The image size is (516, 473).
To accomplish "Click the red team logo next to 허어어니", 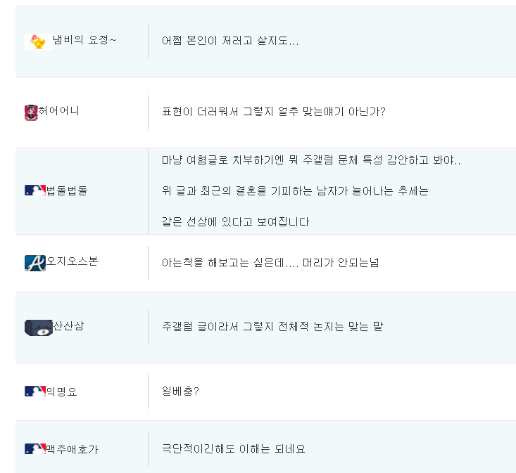I will tap(30, 112).
